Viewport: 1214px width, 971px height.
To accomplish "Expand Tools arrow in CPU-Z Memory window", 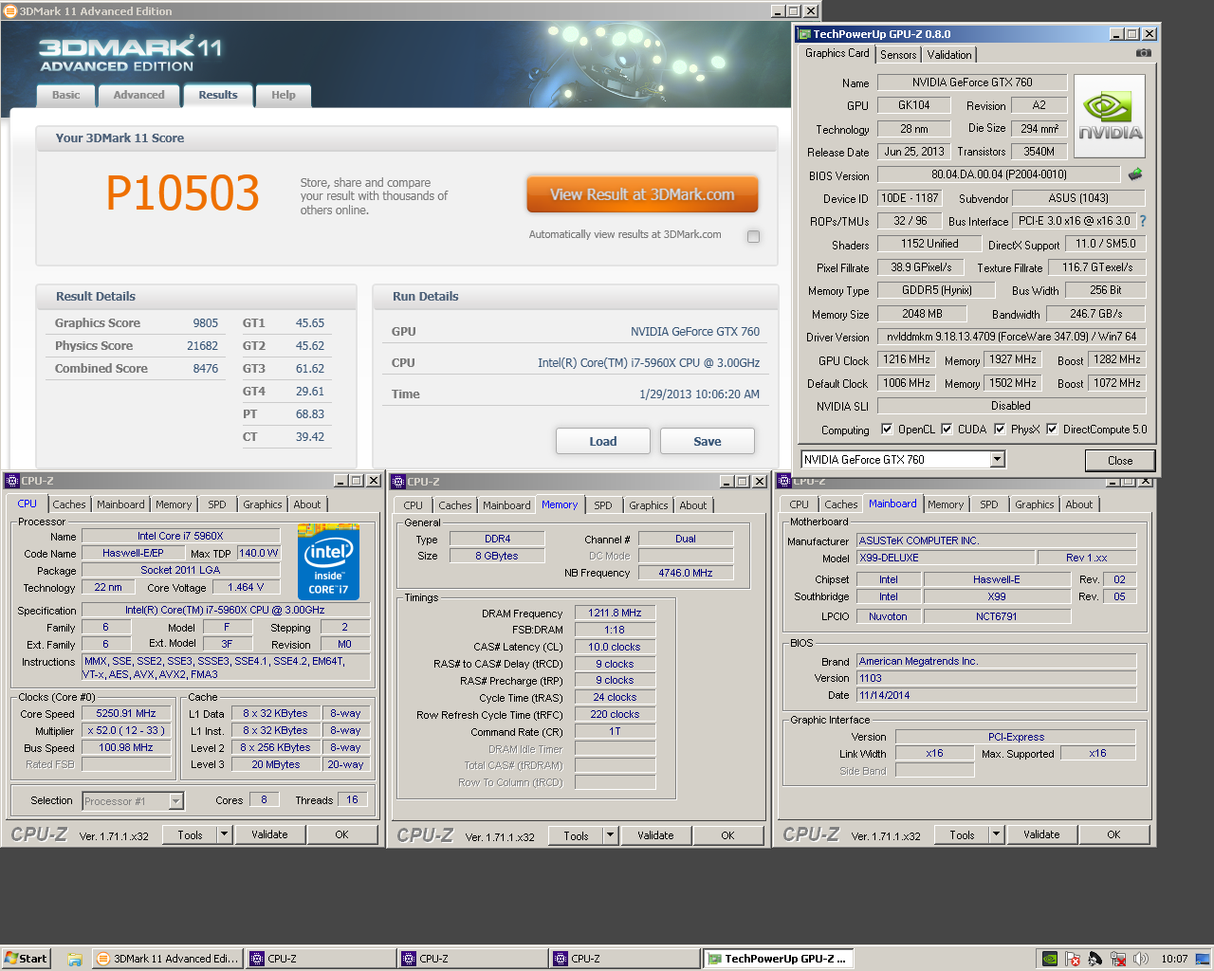I will click(x=611, y=835).
